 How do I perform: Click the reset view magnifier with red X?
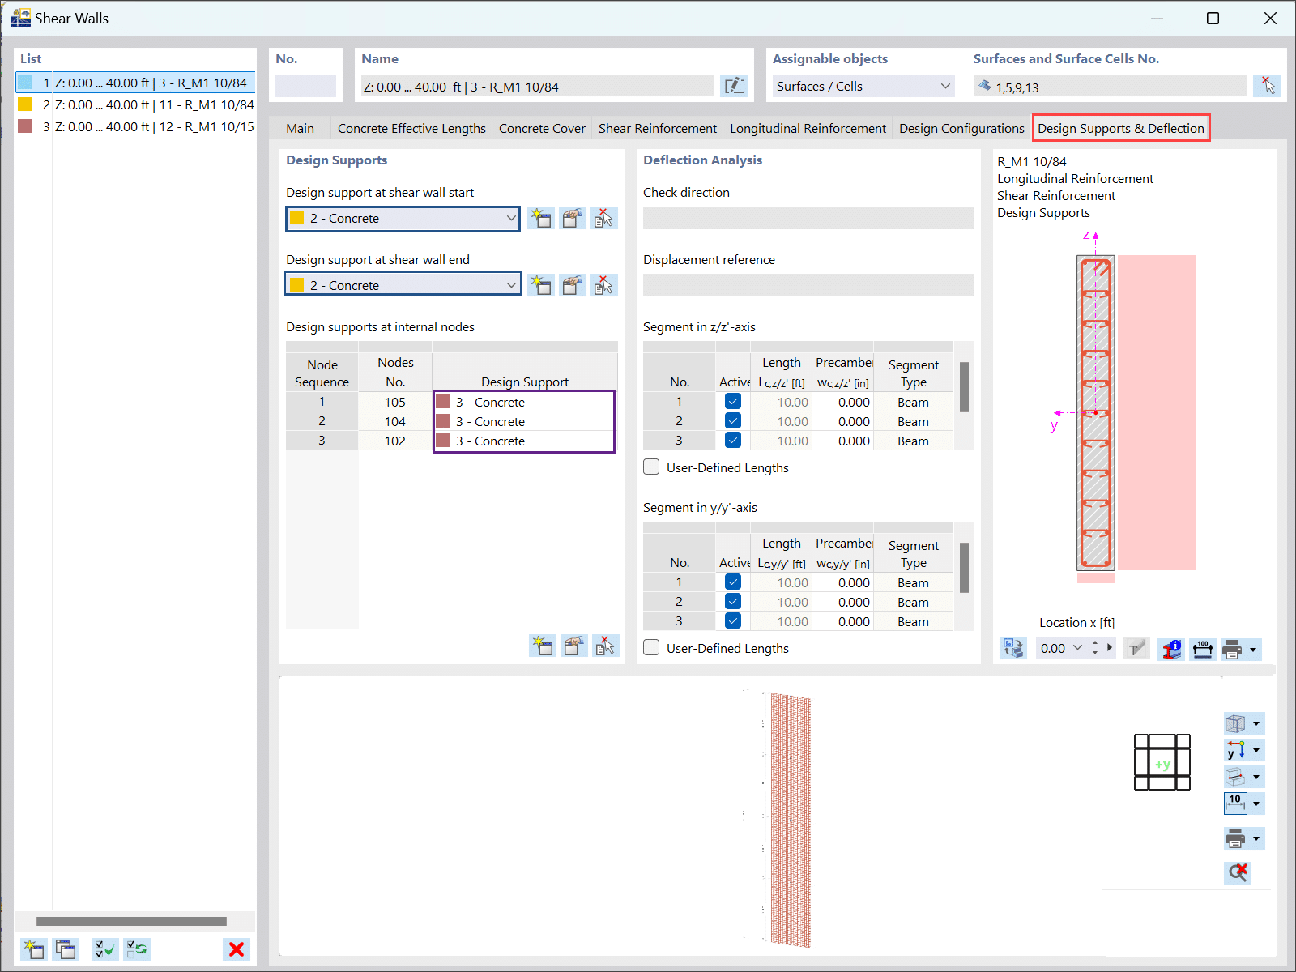[1238, 872]
